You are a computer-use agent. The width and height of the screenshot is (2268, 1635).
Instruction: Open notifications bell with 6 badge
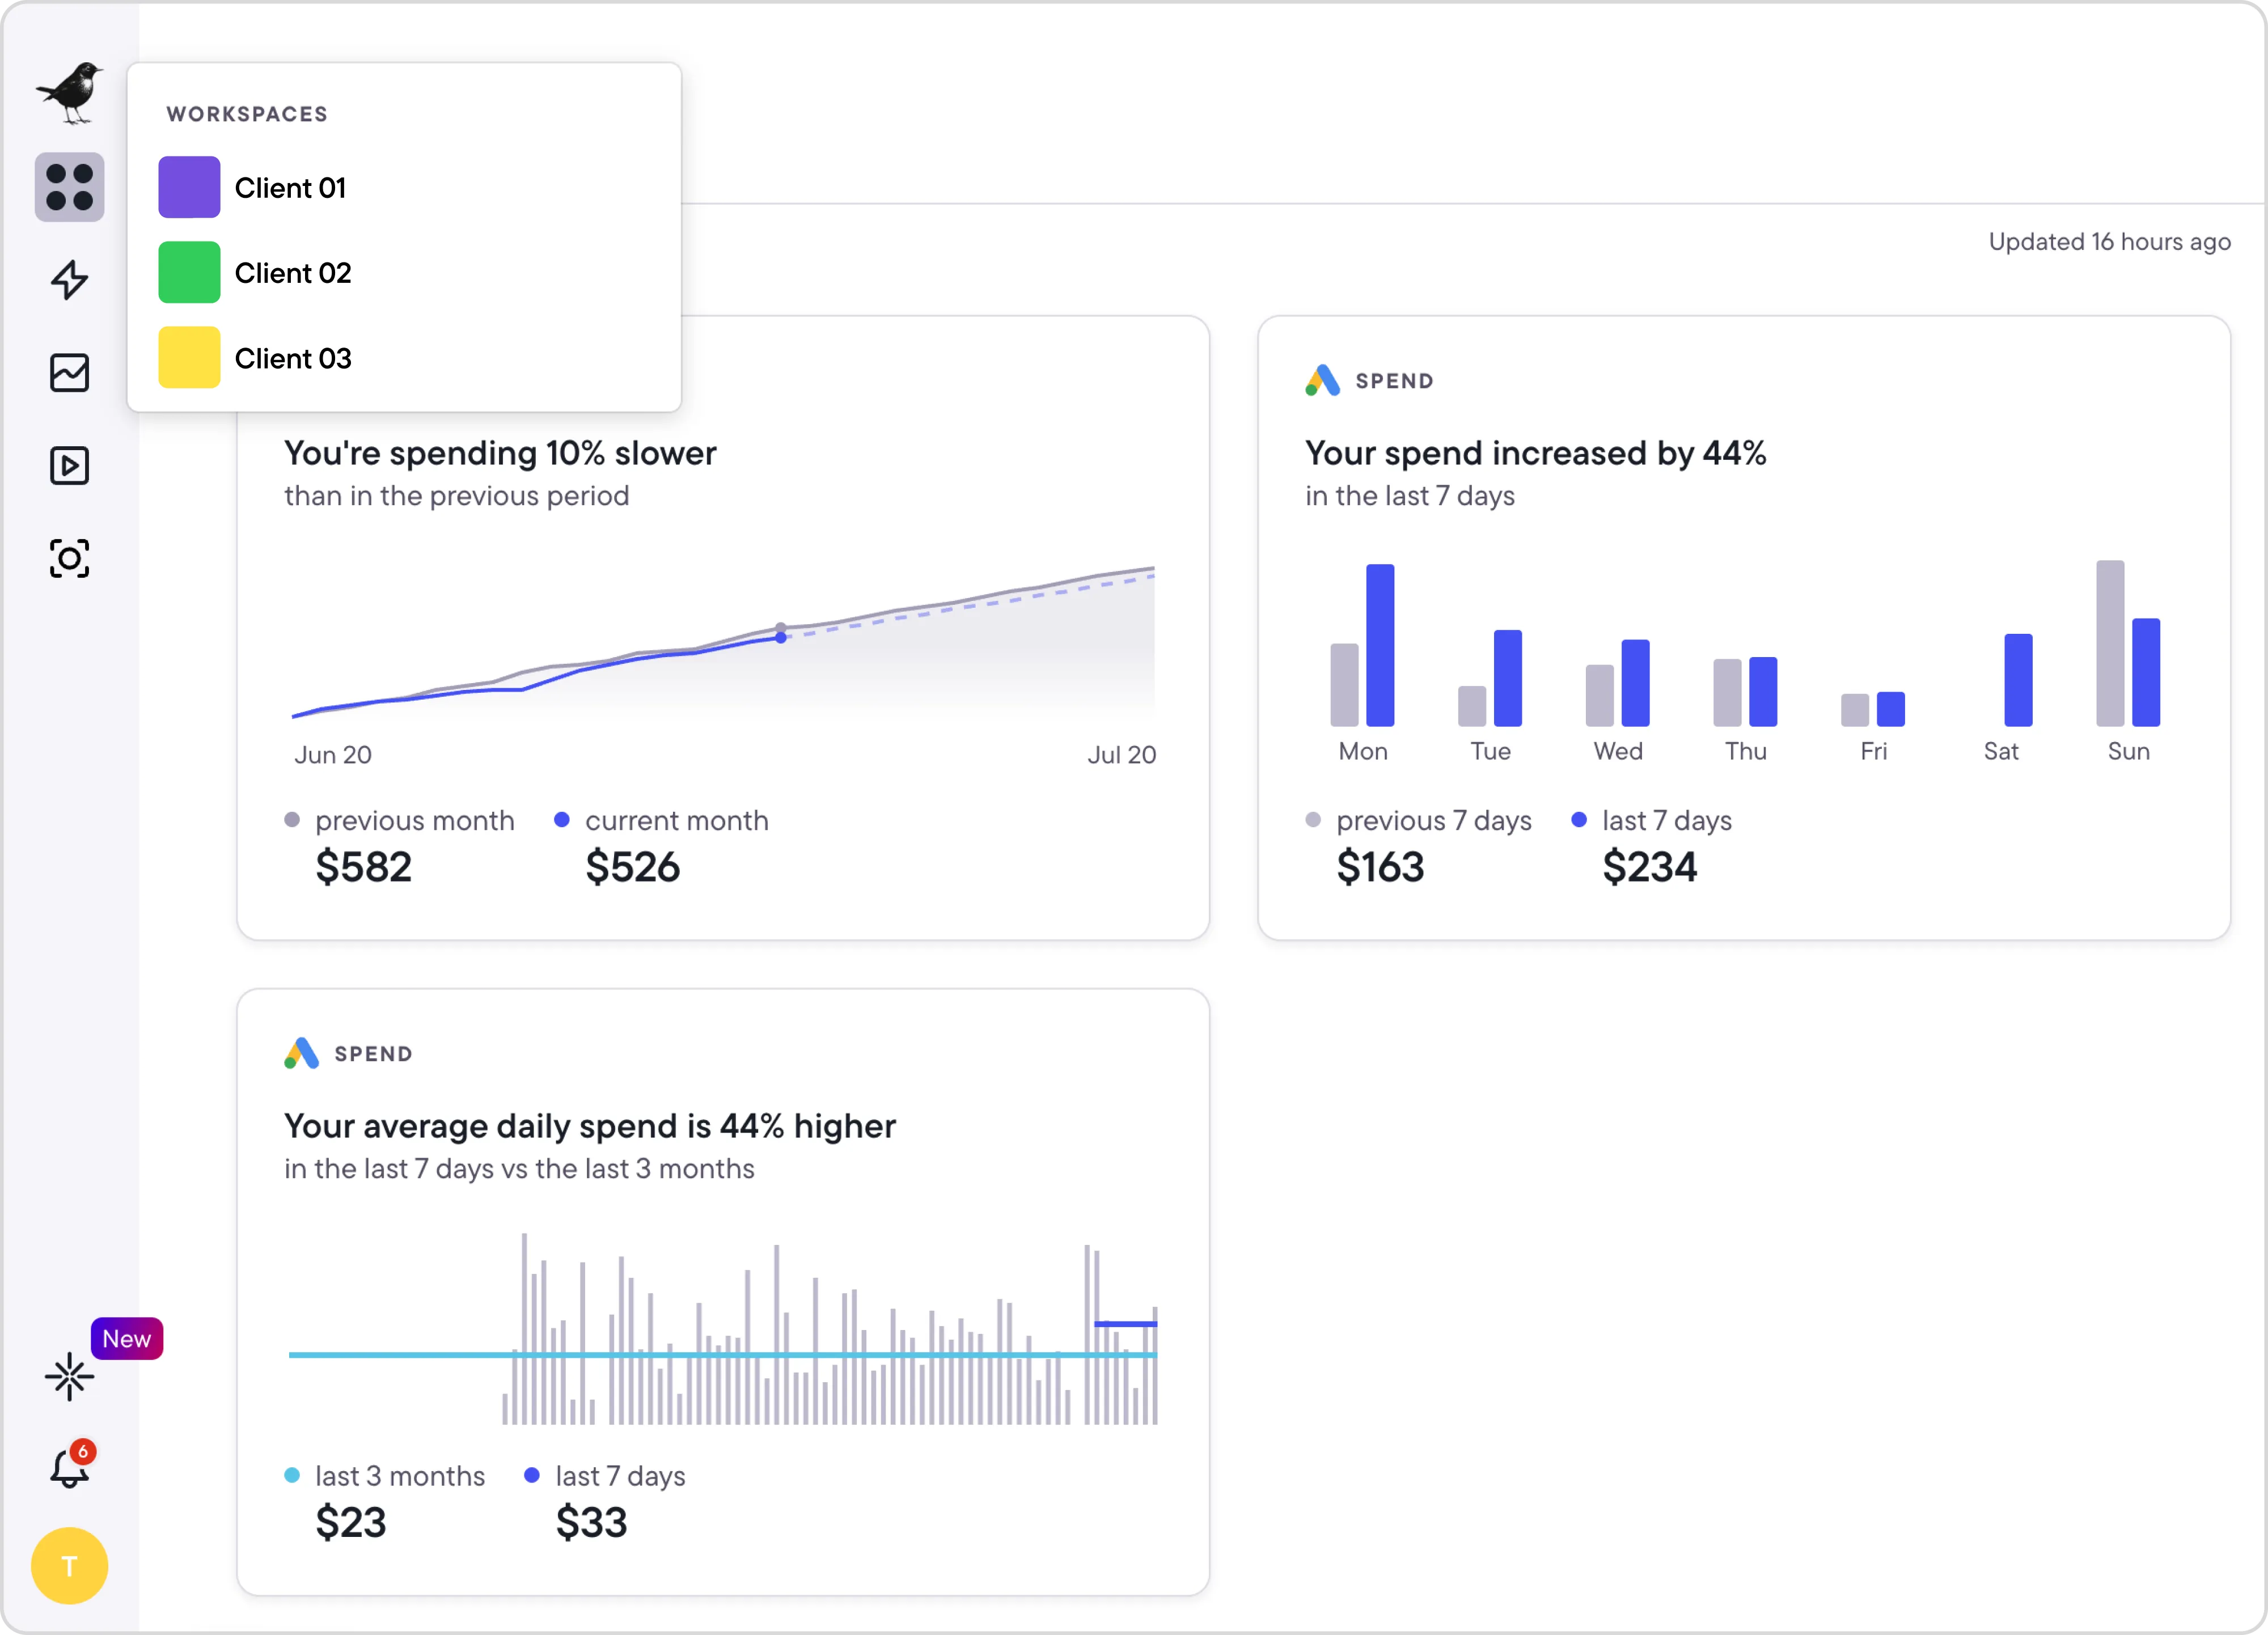pyautogui.click(x=70, y=1468)
